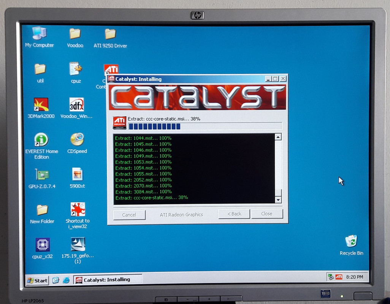This screenshot has height=304, width=390.
Task: Open the Start menu
Action: pos(37,281)
